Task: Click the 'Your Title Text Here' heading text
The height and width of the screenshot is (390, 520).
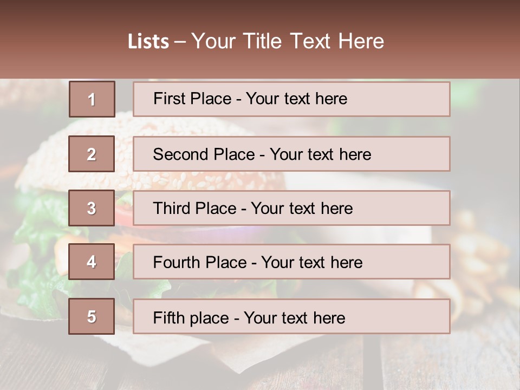Action: (x=287, y=41)
